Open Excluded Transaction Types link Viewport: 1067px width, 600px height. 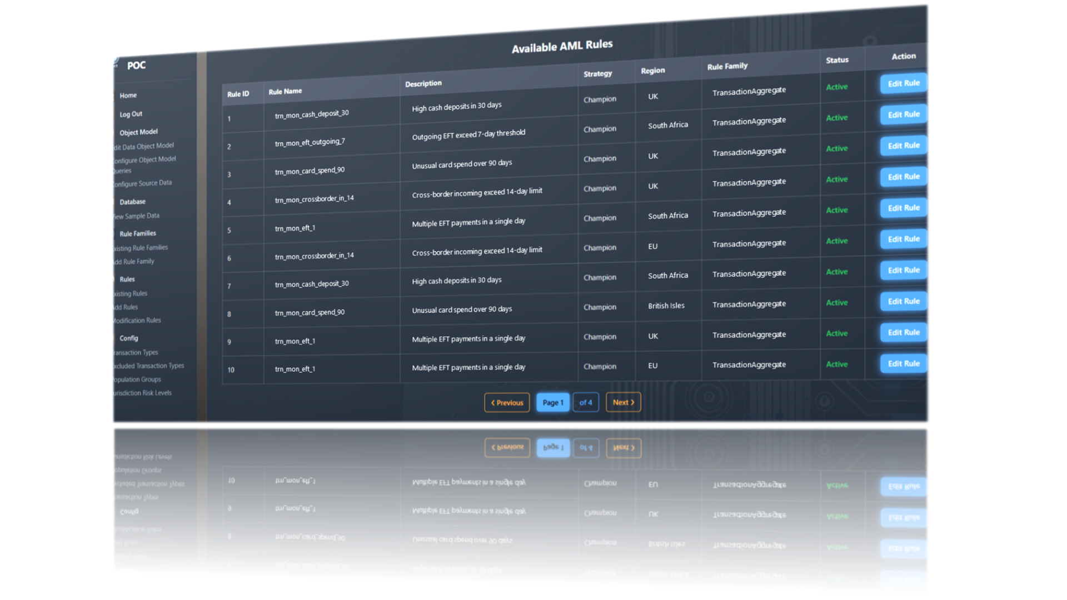(148, 366)
